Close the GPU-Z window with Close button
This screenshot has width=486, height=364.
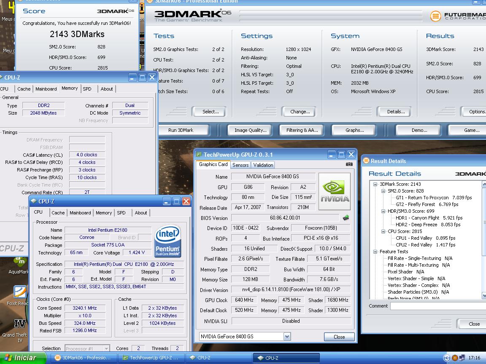click(339, 337)
